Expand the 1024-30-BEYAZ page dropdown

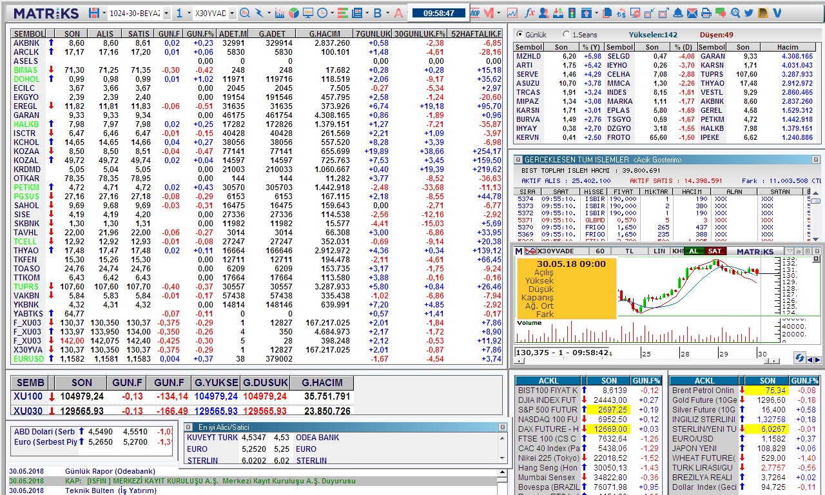[x=166, y=14]
